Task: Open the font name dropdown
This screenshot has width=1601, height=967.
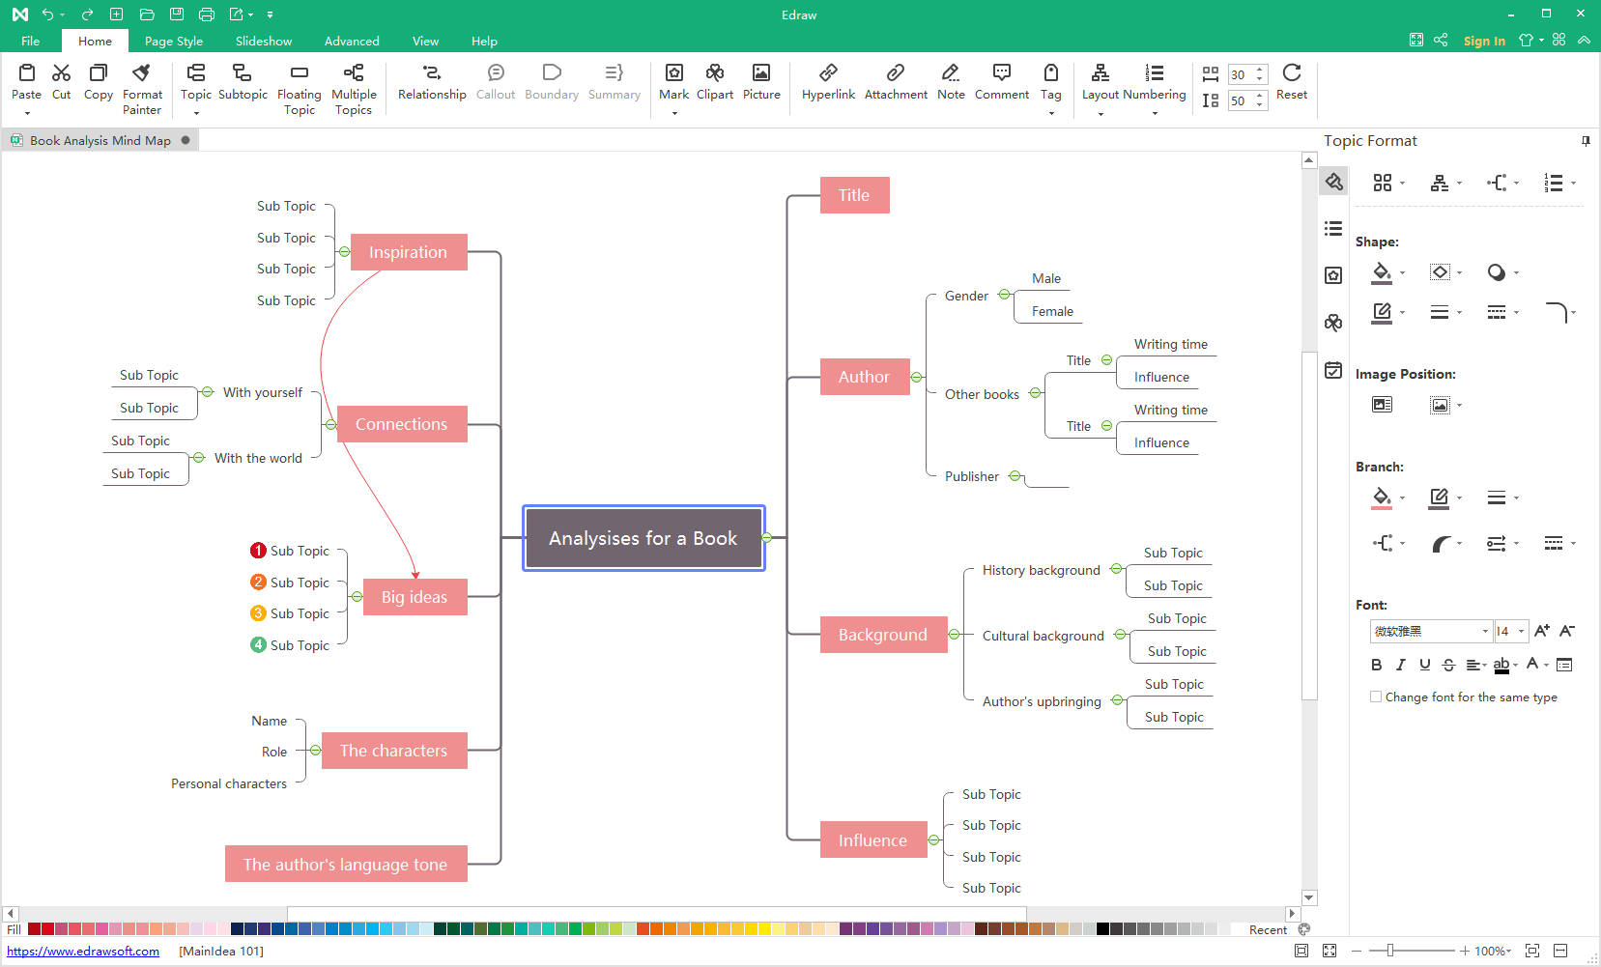Action: 1485,632
